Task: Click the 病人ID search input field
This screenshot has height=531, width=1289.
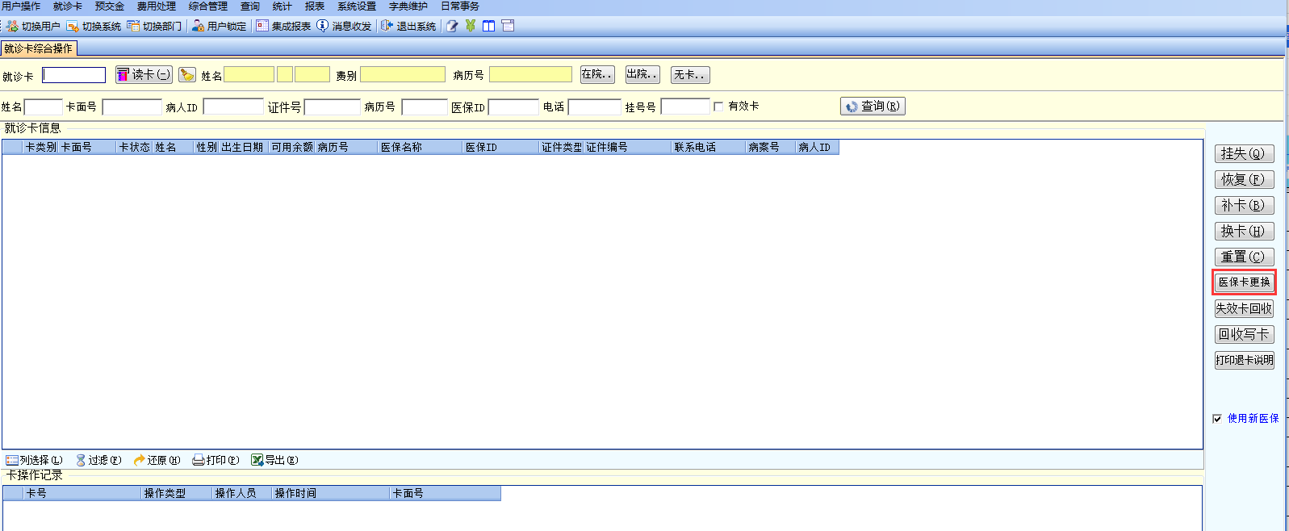Action: 233,107
